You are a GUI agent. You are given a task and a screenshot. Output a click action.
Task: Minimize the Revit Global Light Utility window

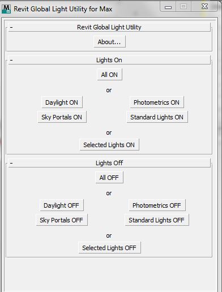click(x=168, y=7)
